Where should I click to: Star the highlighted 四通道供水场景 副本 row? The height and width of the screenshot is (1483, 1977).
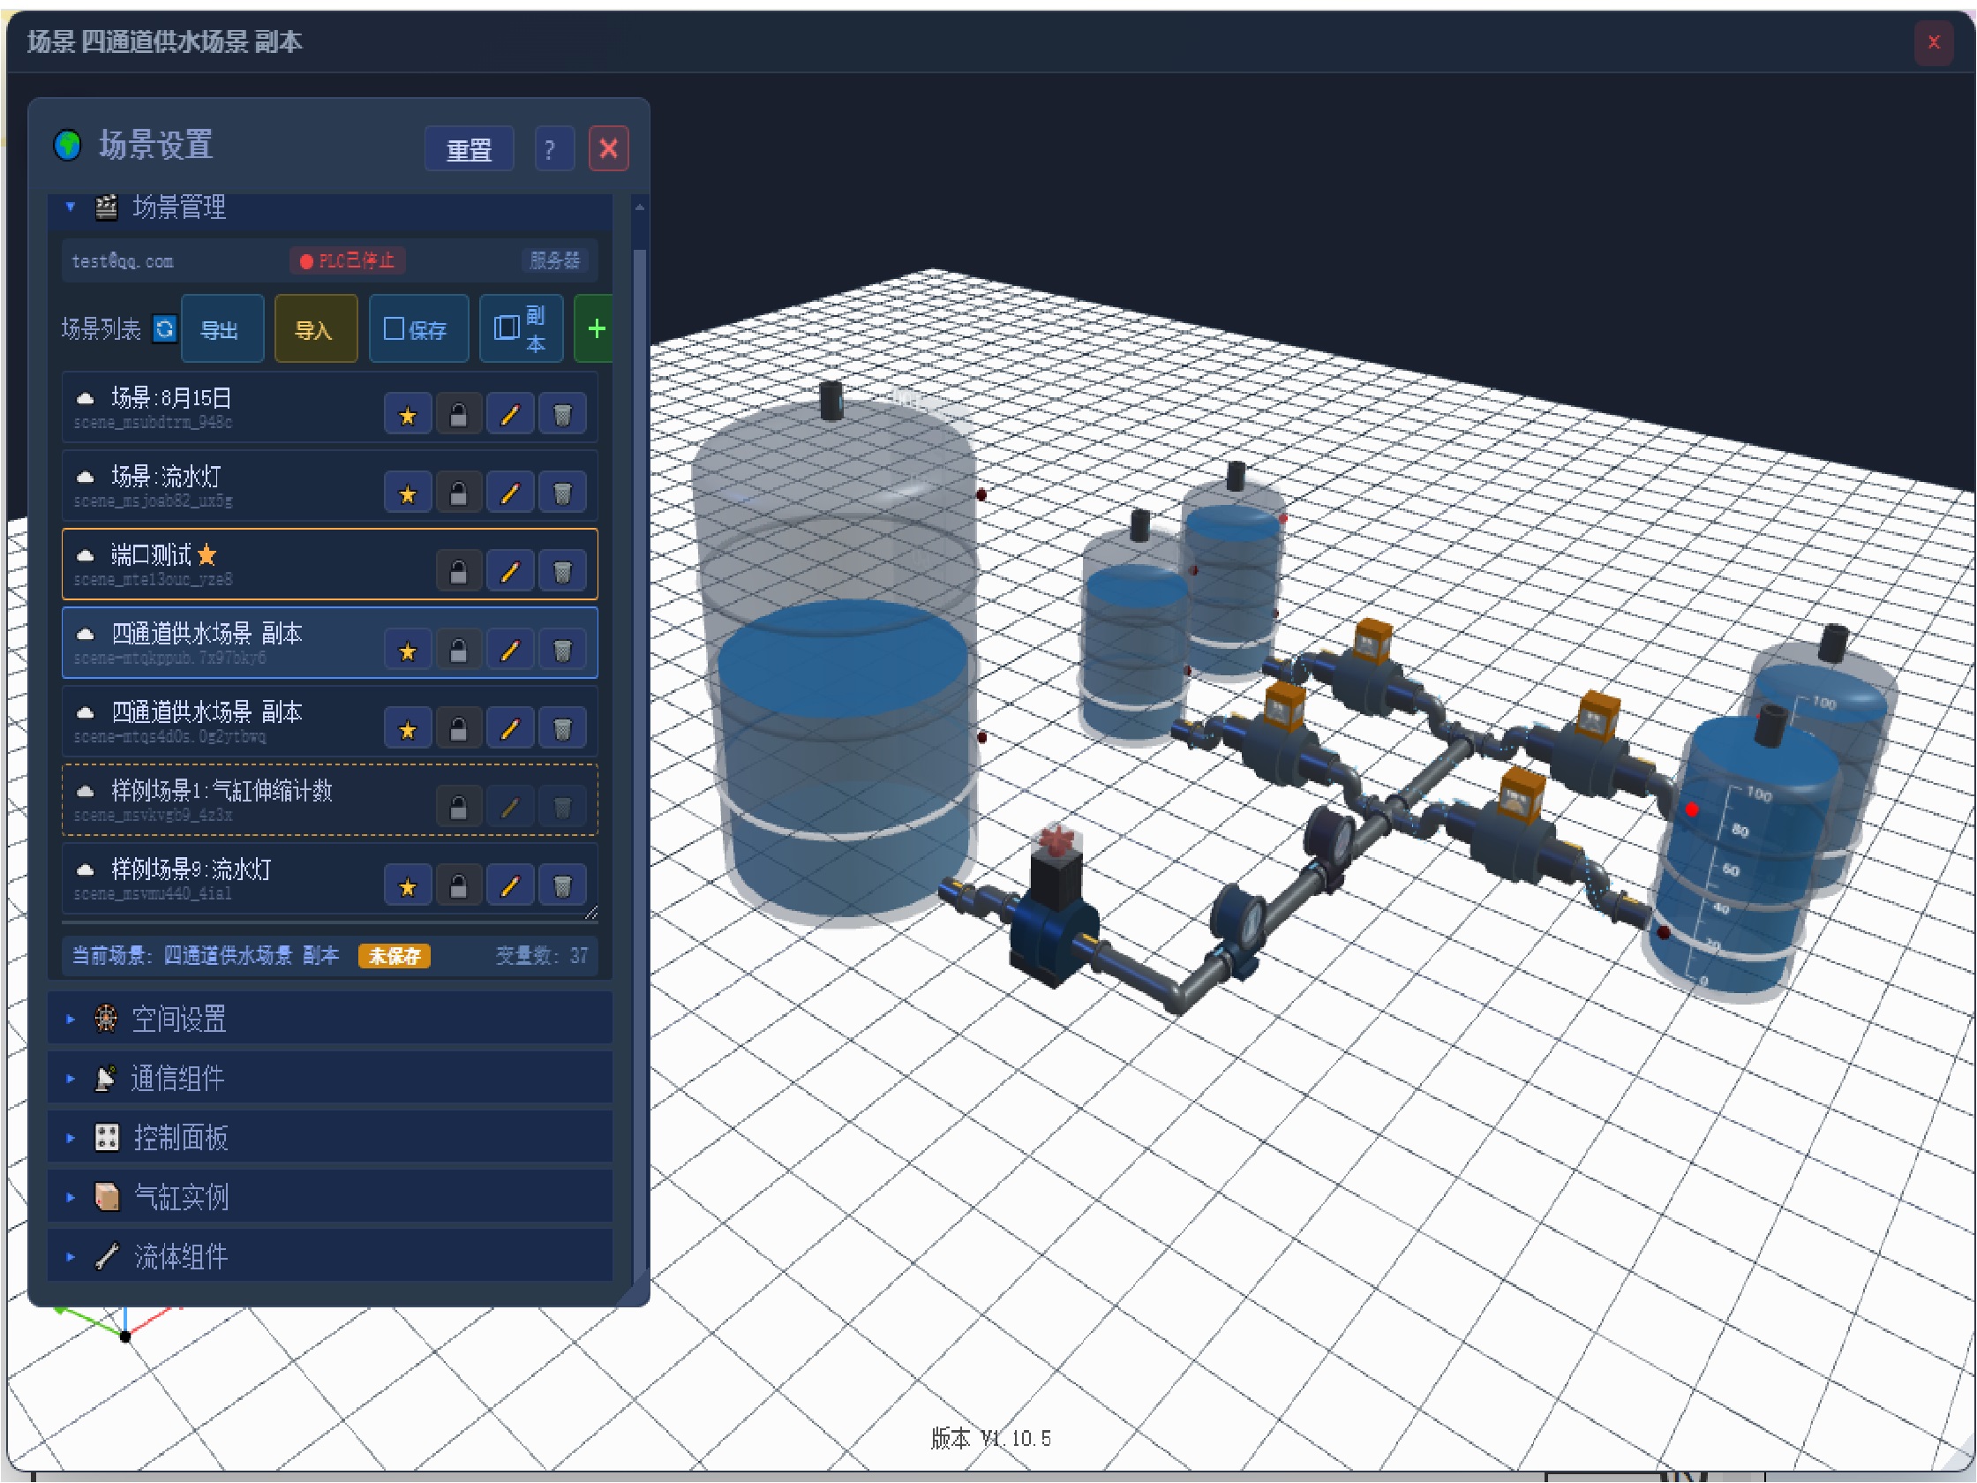pos(408,651)
